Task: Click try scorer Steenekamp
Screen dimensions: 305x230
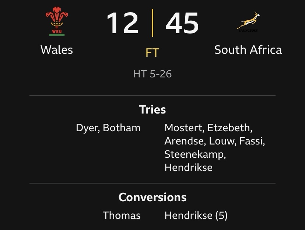Action: point(195,154)
